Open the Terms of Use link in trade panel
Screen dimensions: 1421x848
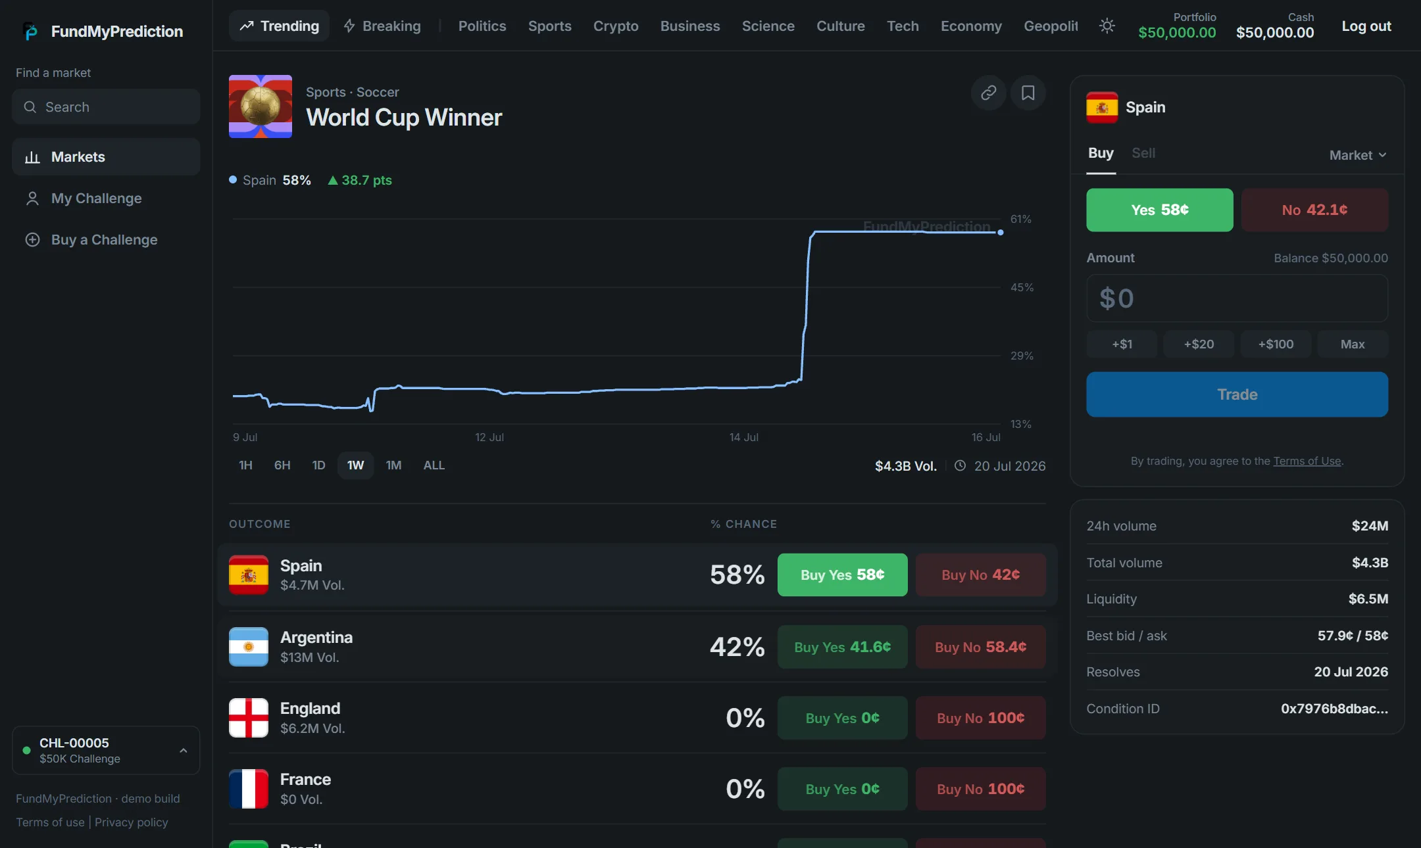1307,461
